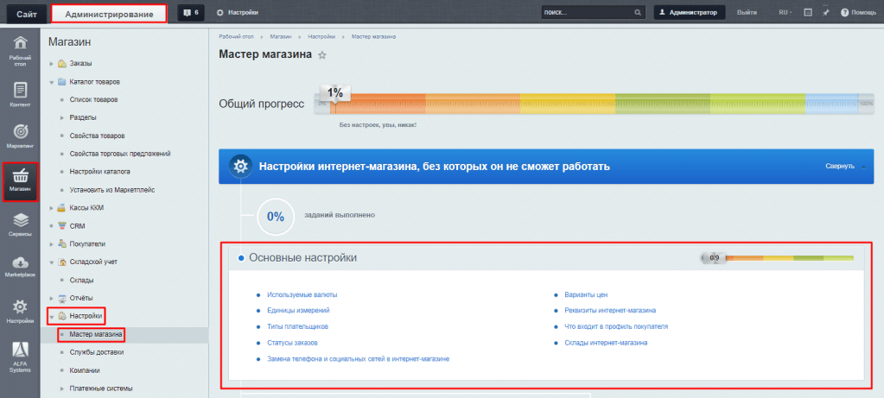Open the RU language dropdown

pyautogui.click(x=785, y=12)
